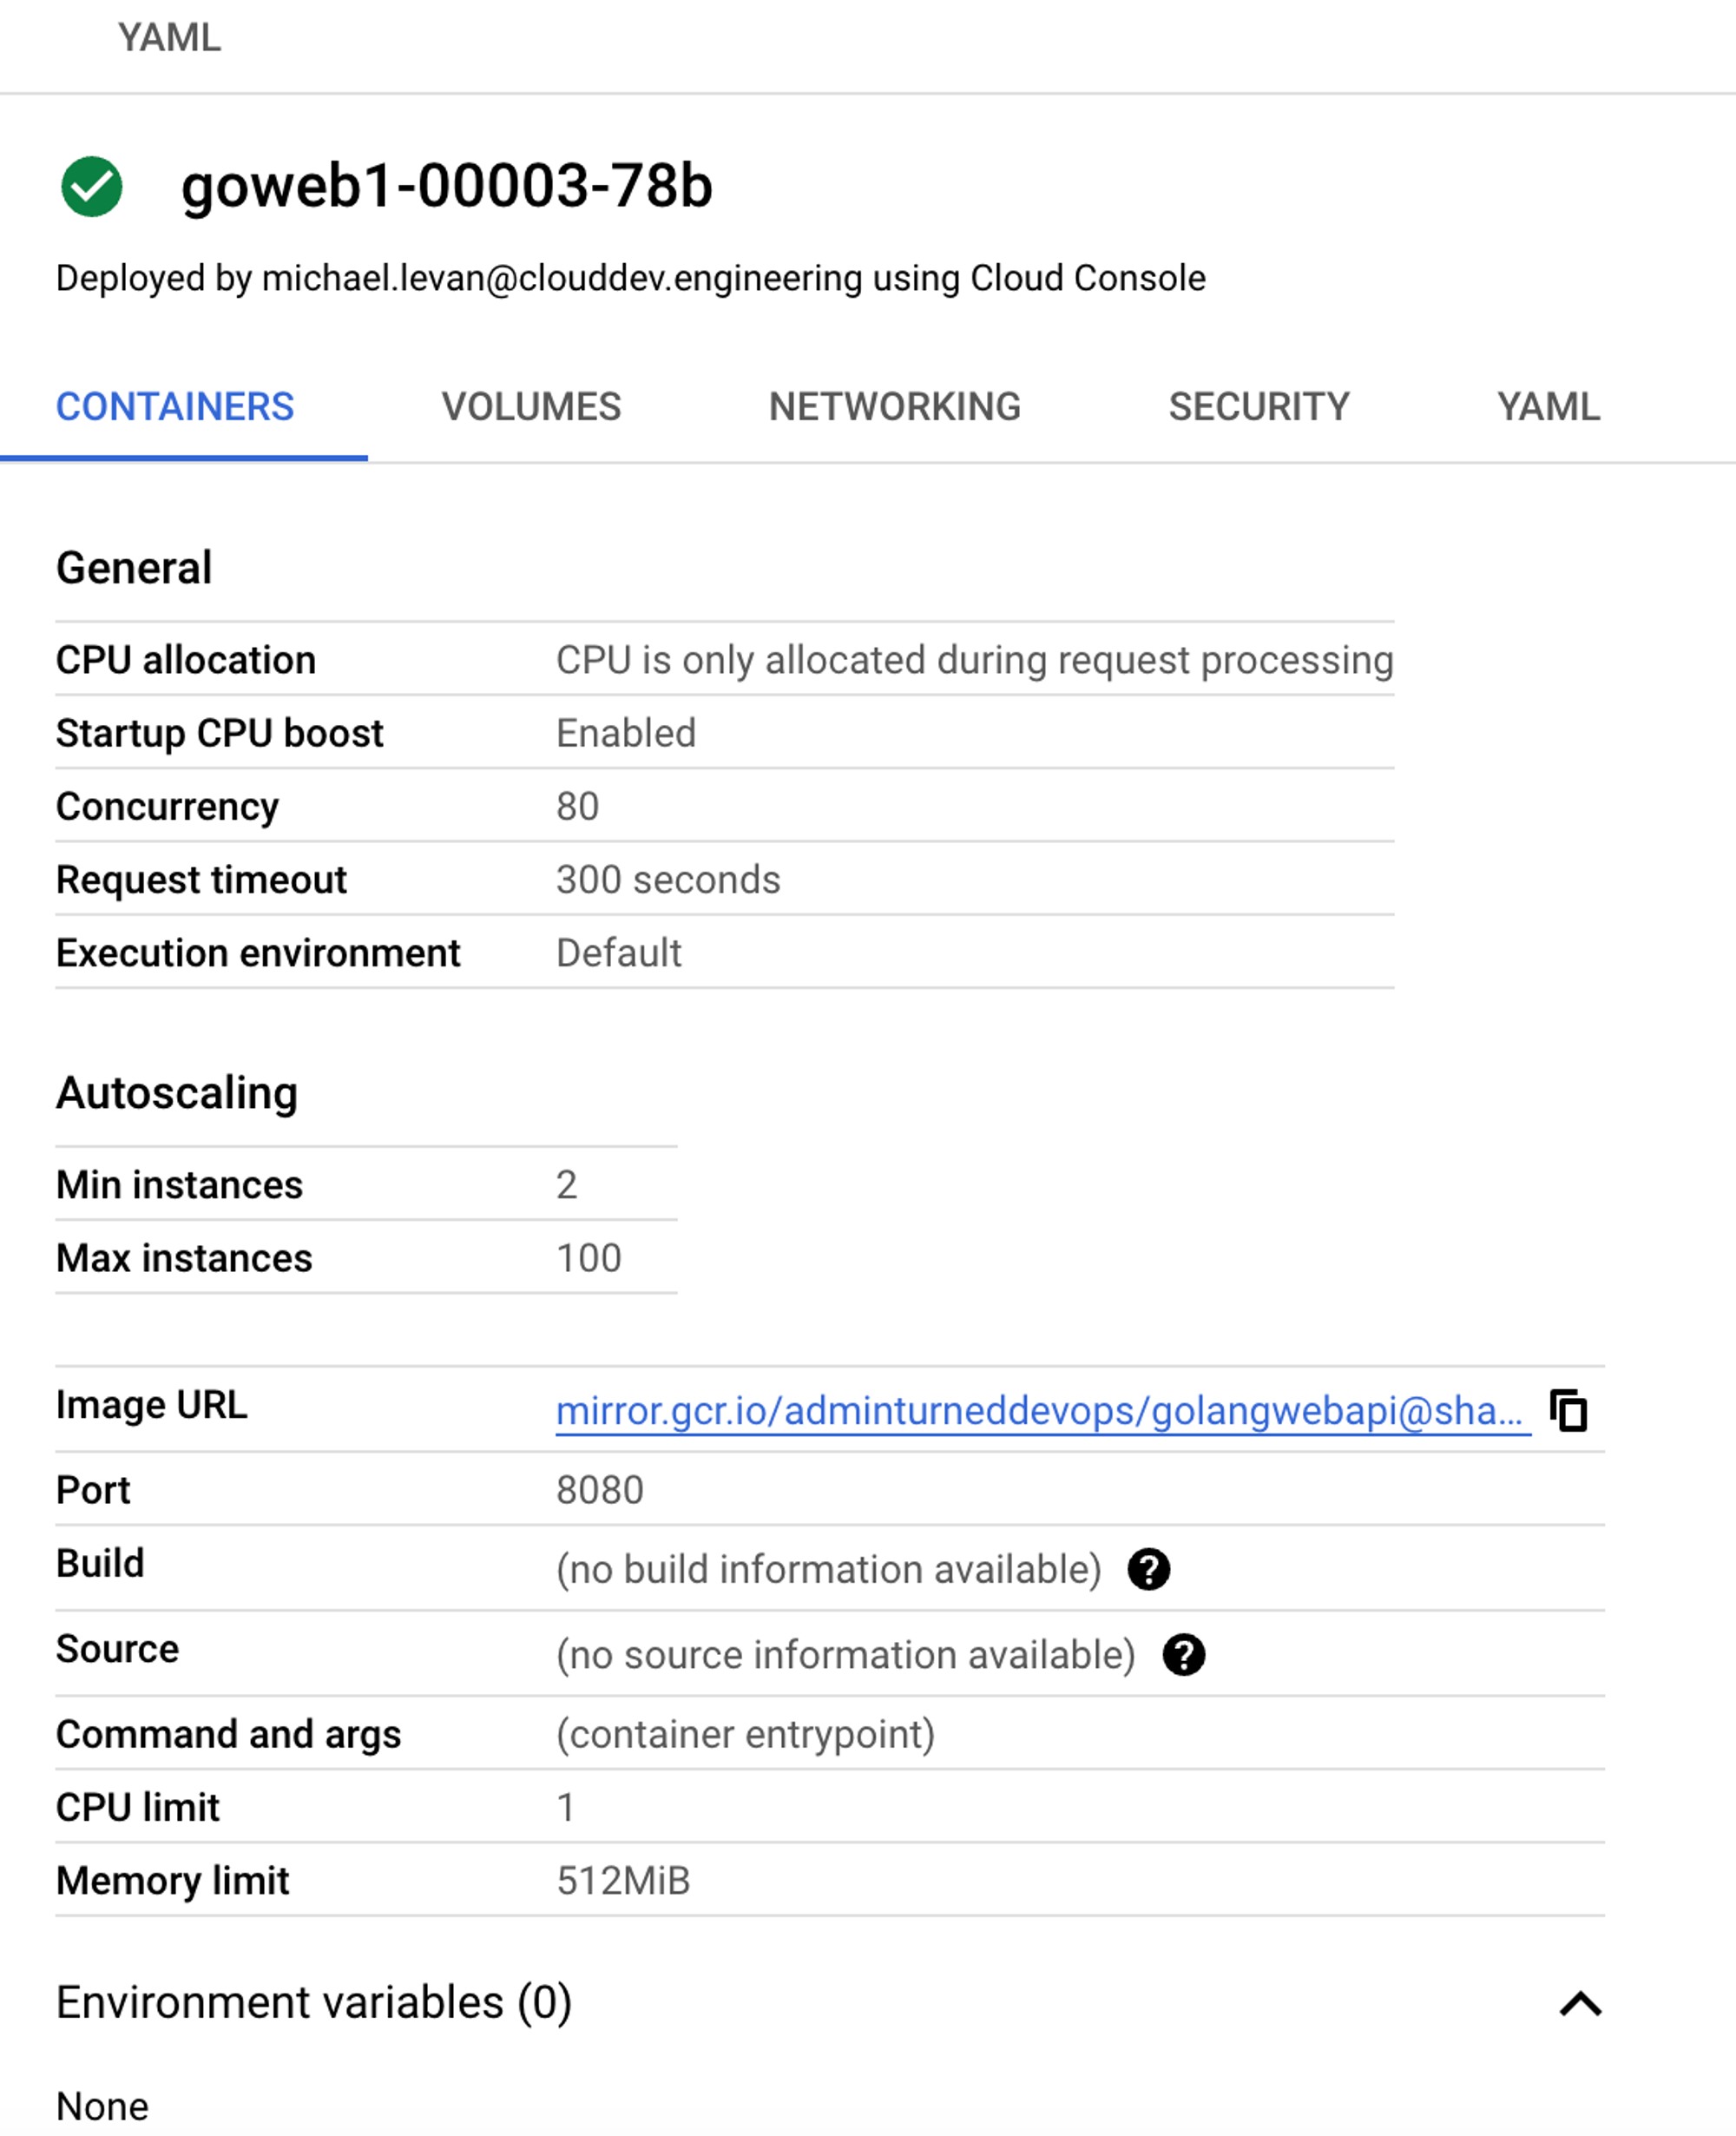Switch to the VOLUMES tab
The image size is (1736, 2136).
tap(531, 407)
